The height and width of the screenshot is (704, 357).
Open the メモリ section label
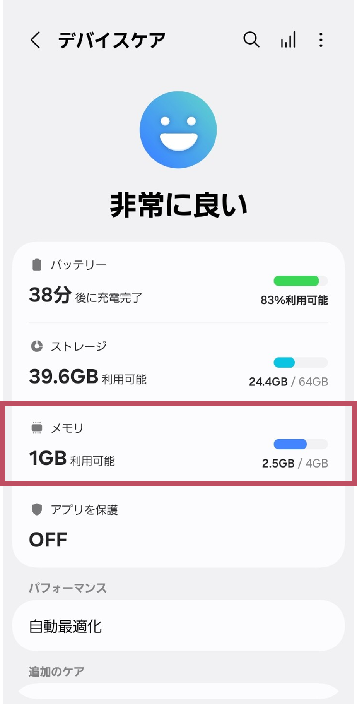(x=67, y=428)
